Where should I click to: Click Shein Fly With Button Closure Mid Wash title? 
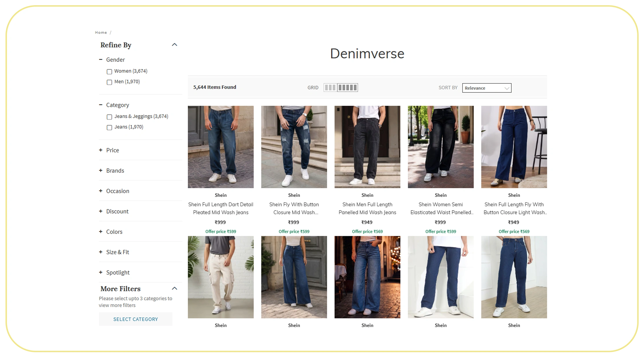coord(294,208)
